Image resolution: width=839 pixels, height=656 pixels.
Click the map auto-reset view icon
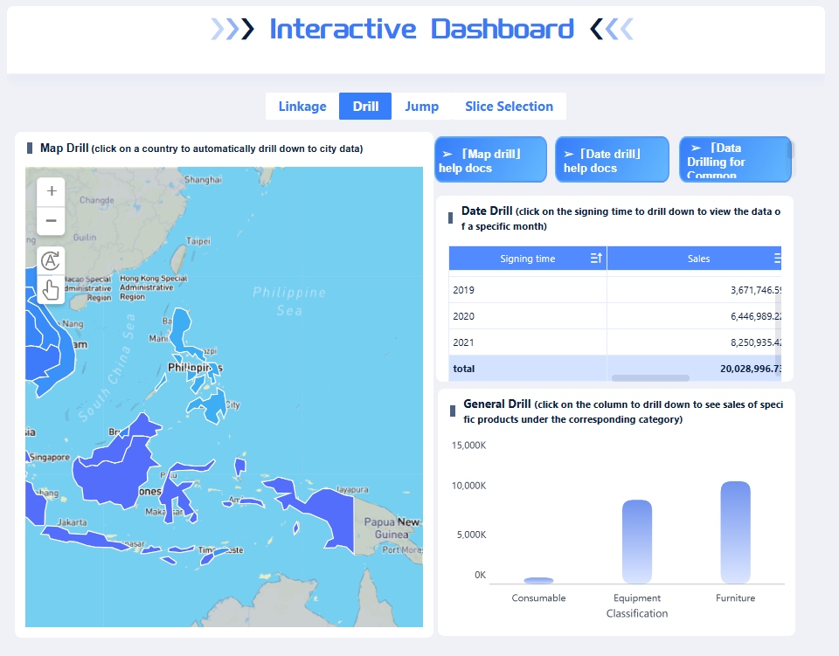[51, 260]
